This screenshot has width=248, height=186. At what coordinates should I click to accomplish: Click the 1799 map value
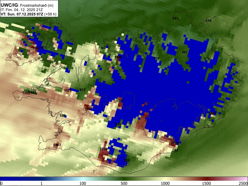point(175,143)
